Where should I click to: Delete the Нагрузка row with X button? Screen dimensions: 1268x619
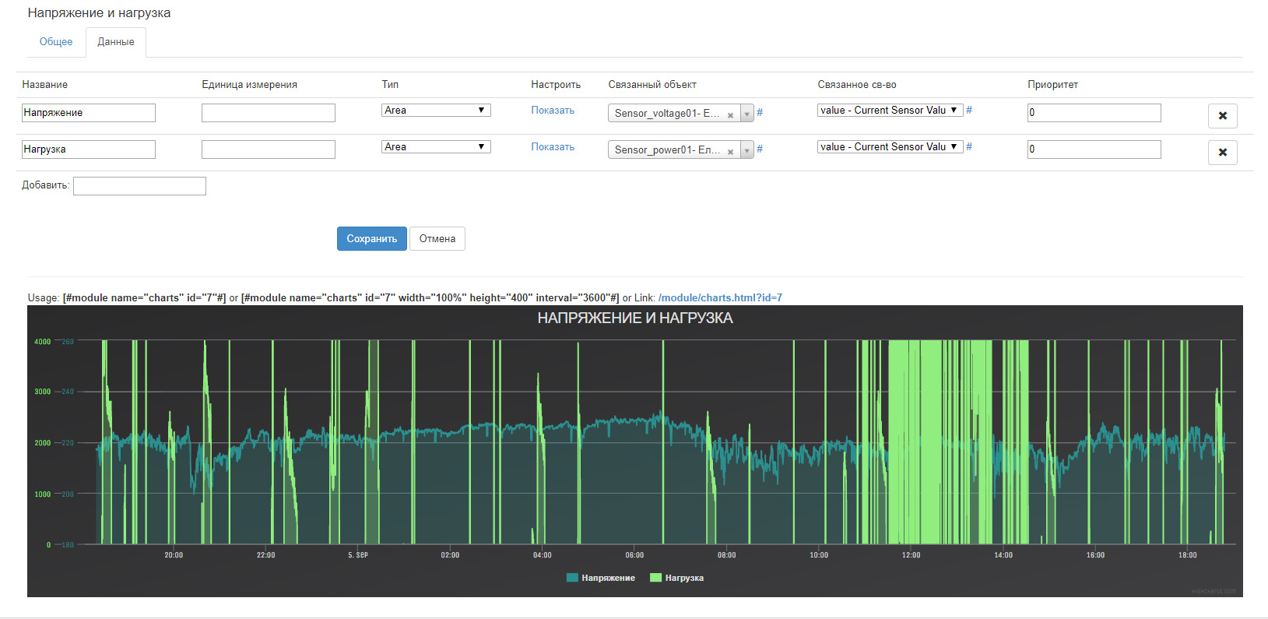pyautogui.click(x=1222, y=153)
